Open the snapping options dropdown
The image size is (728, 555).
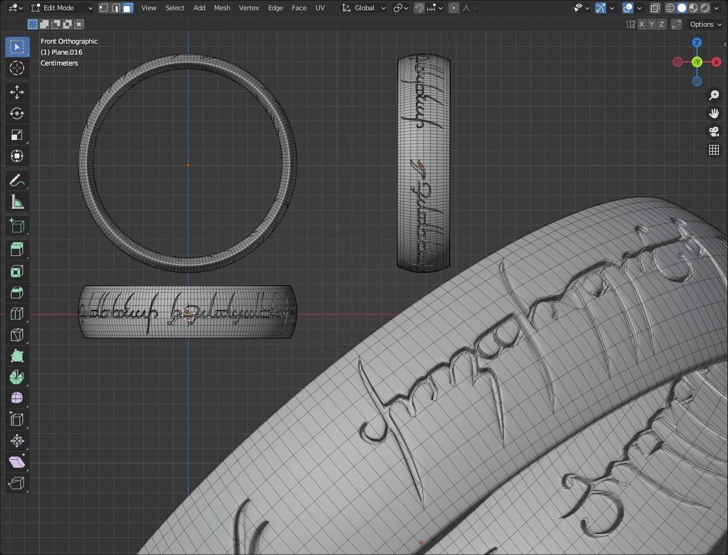click(x=434, y=8)
